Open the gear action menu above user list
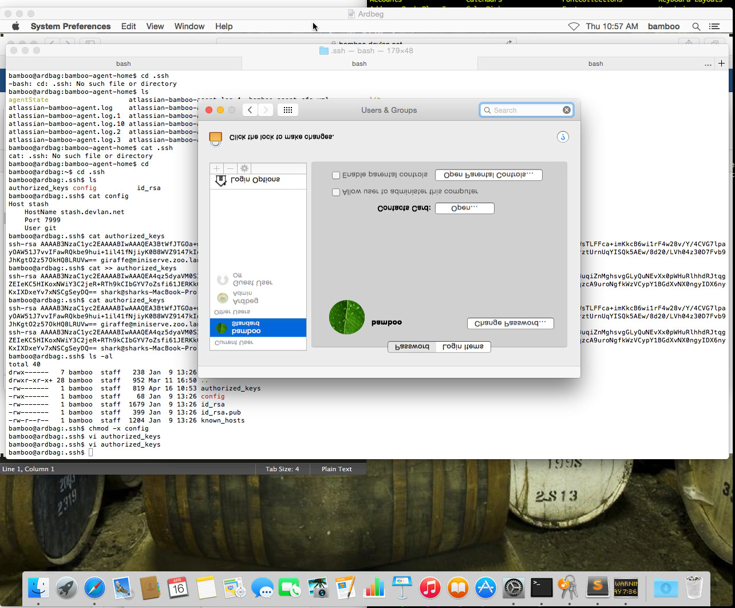The width and height of the screenshot is (735, 608). 244,168
